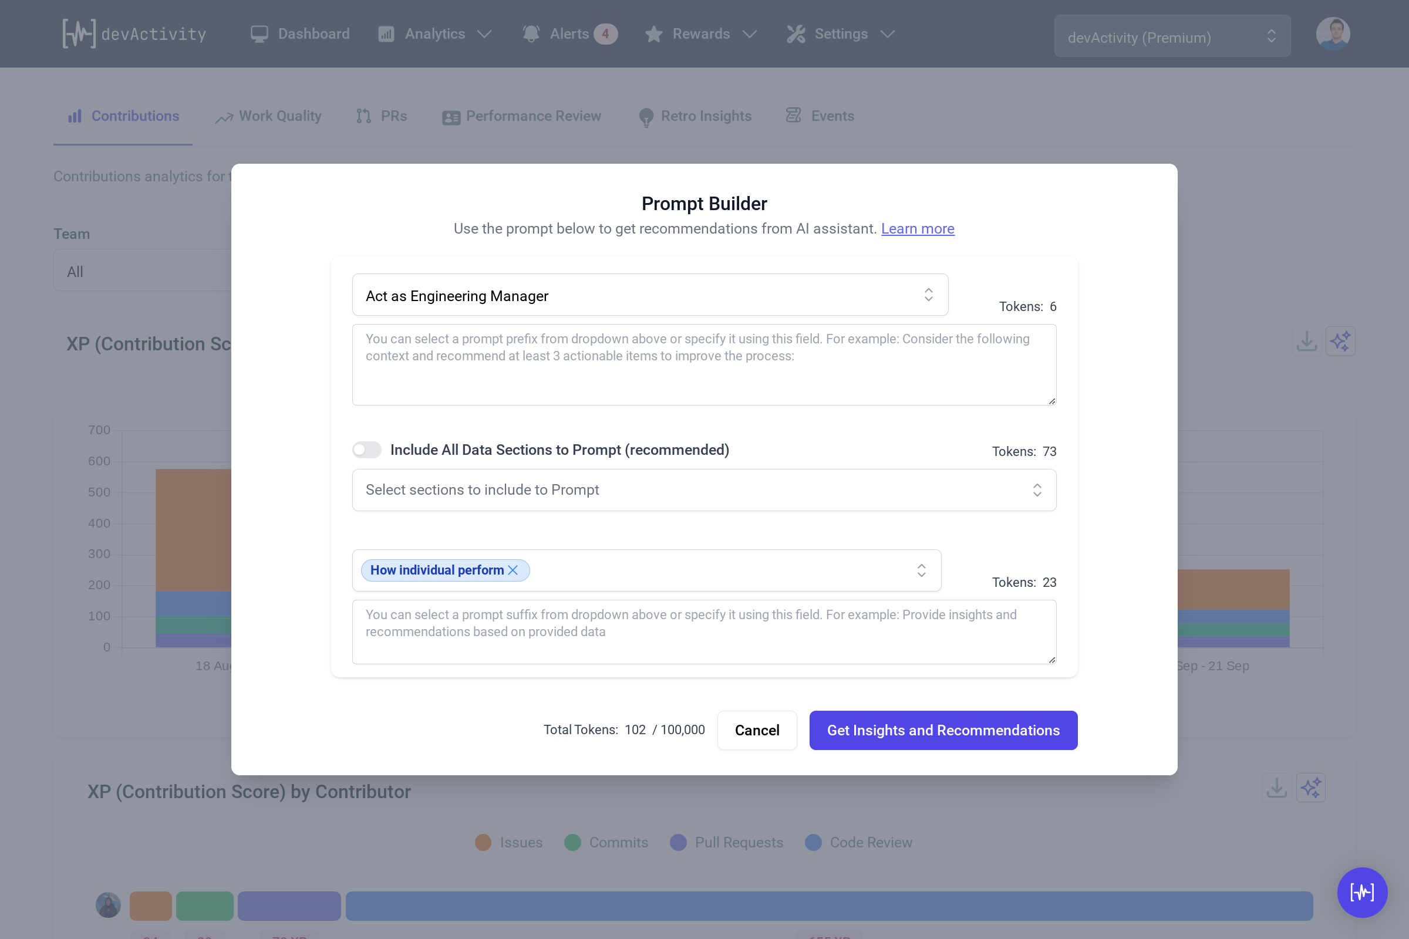The height and width of the screenshot is (939, 1409).
Task: Click the Alerts bell icon
Action: pos(531,33)
